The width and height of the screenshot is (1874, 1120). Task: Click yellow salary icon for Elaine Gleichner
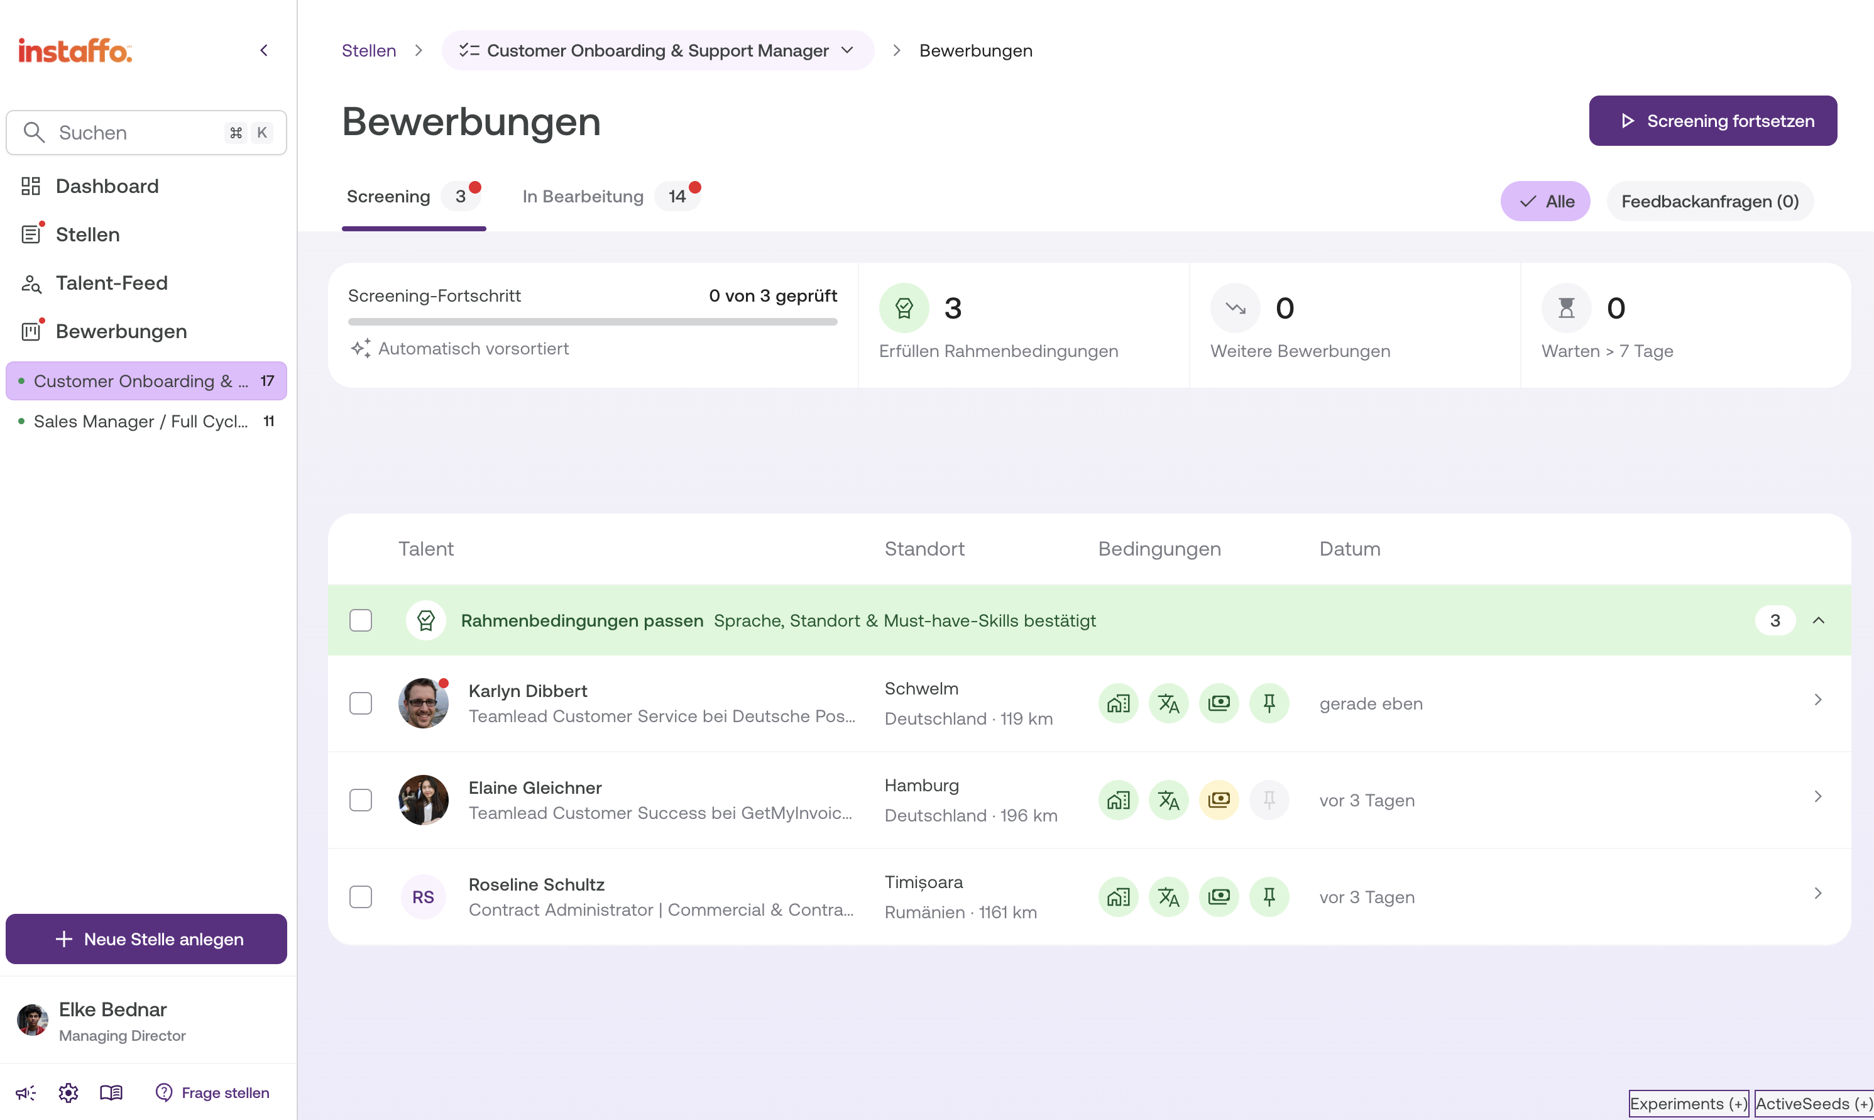click(x=1219, y=800)
